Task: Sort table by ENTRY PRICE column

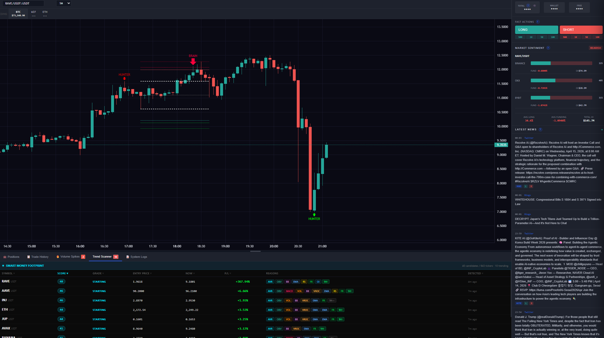Action: 141,273
